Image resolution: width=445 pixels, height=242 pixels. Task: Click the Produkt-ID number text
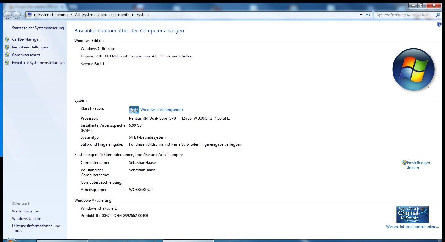click(125, 216)
